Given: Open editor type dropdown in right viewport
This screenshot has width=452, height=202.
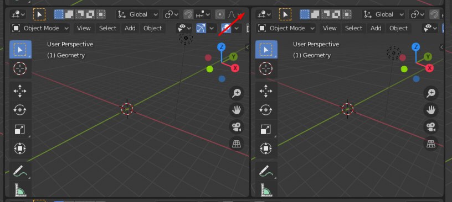Looking at the screenshot, I should [264, 14].
